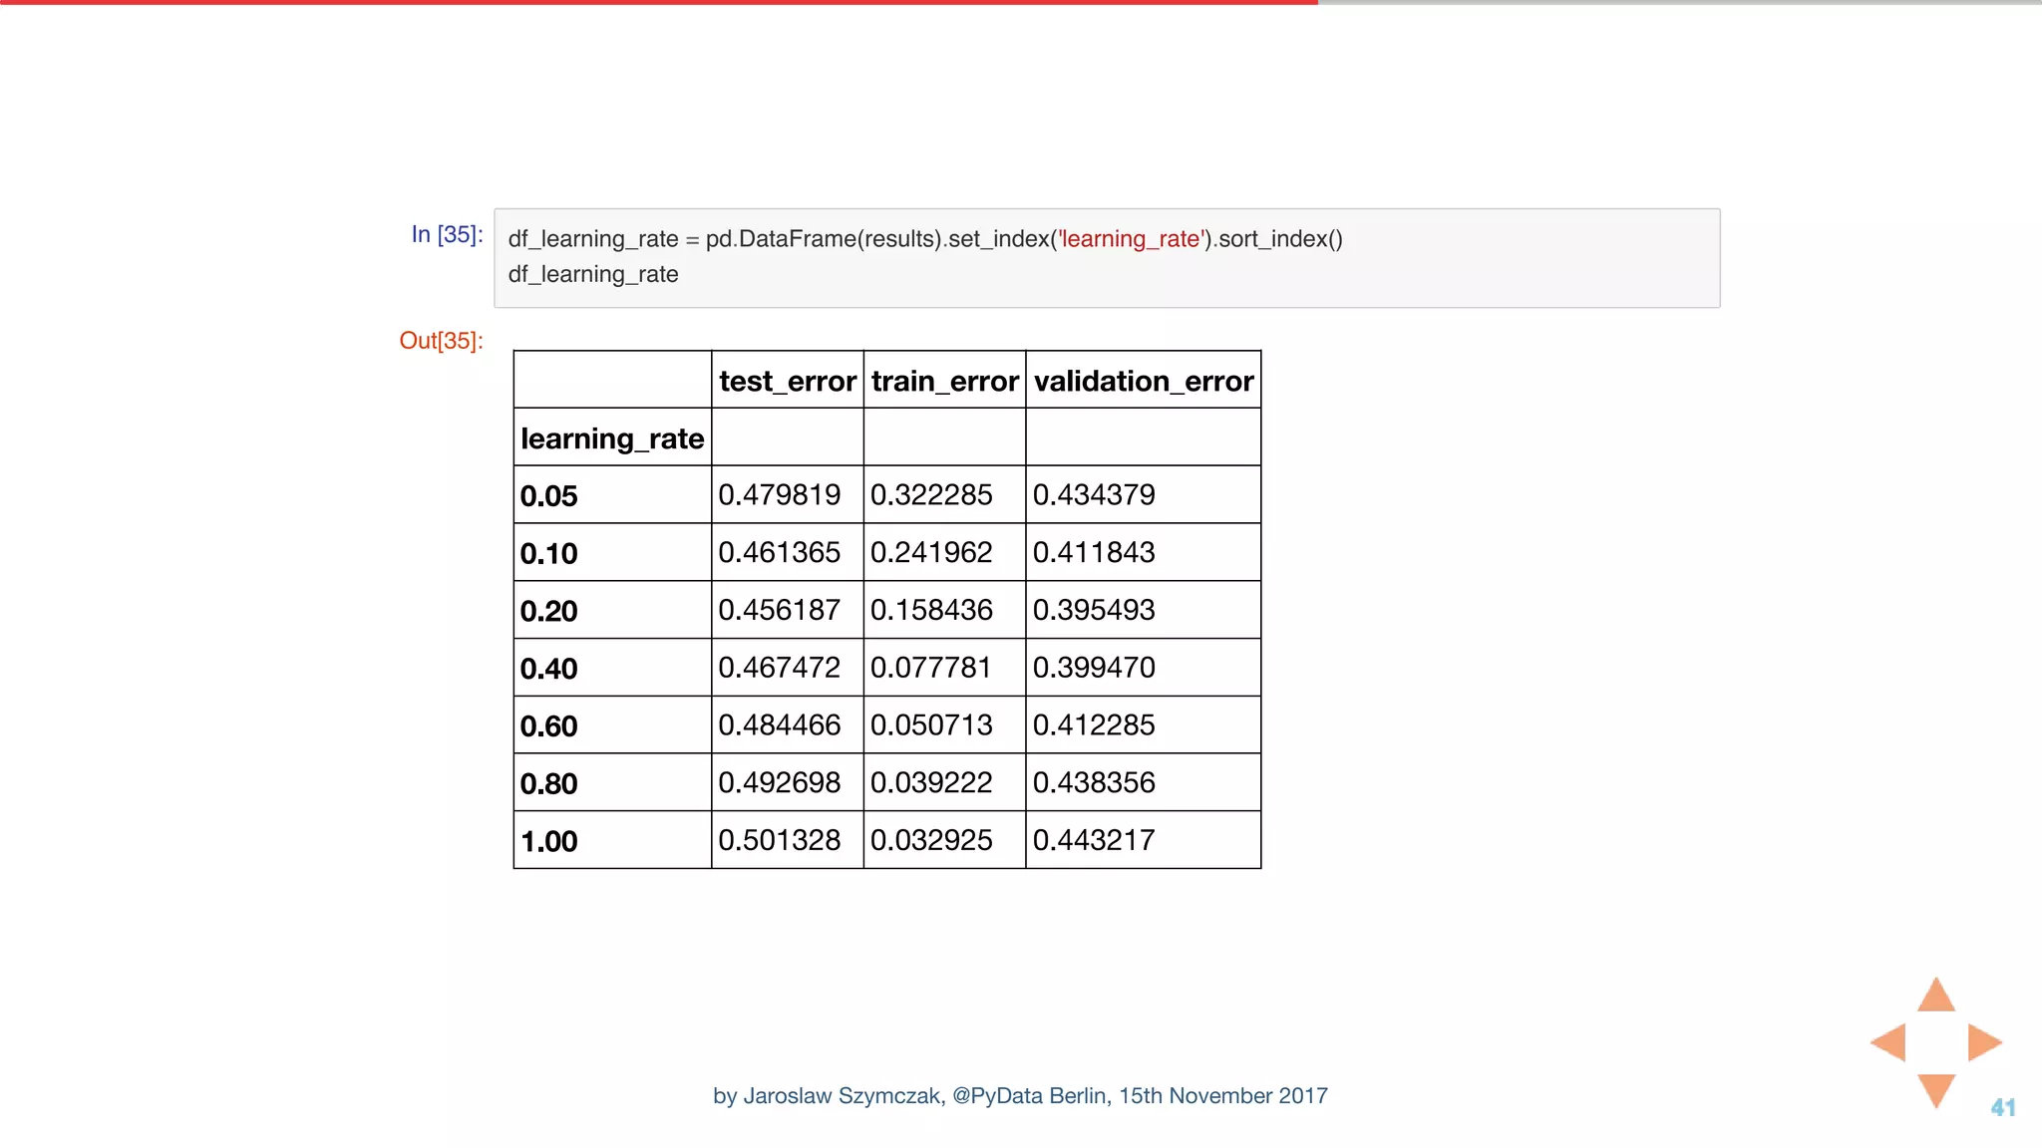Click train error value 0.158436
This screenshot has height=1148, width=2042.
(x=931, y=610)
